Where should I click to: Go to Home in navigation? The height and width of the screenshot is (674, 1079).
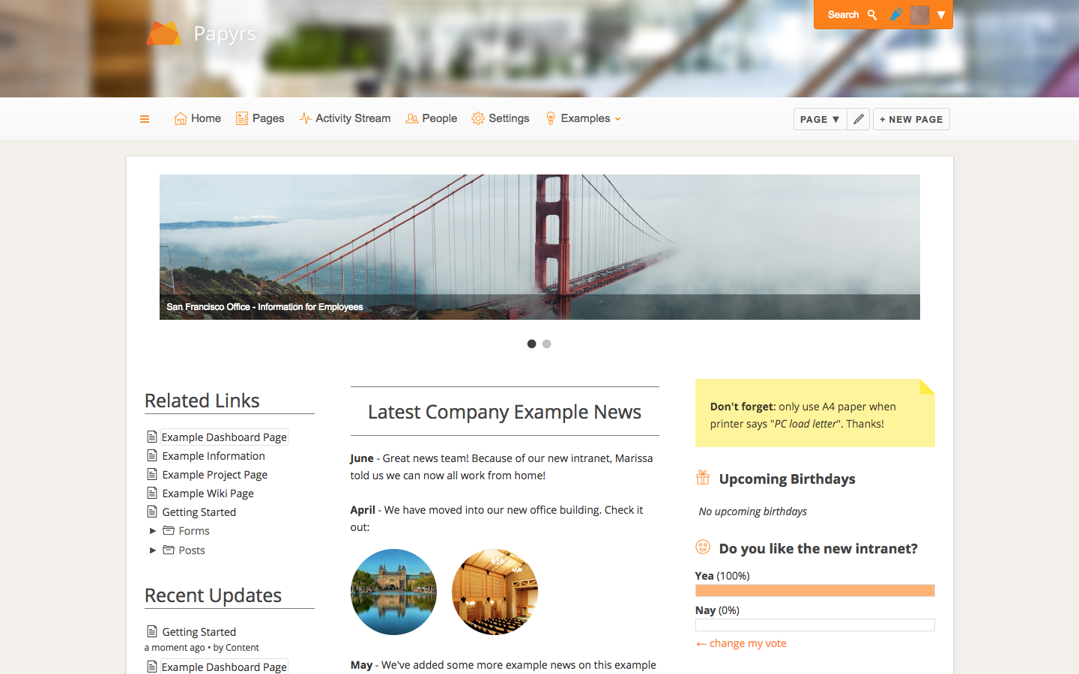198,118
